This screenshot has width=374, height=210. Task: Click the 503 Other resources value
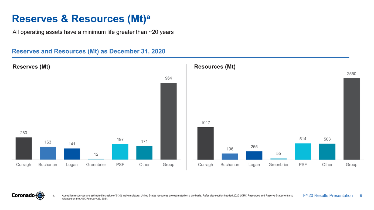point(327,139)
